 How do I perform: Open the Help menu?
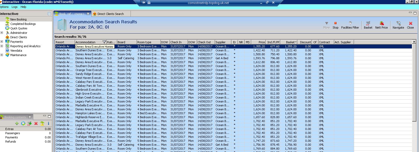coord(23,7)
